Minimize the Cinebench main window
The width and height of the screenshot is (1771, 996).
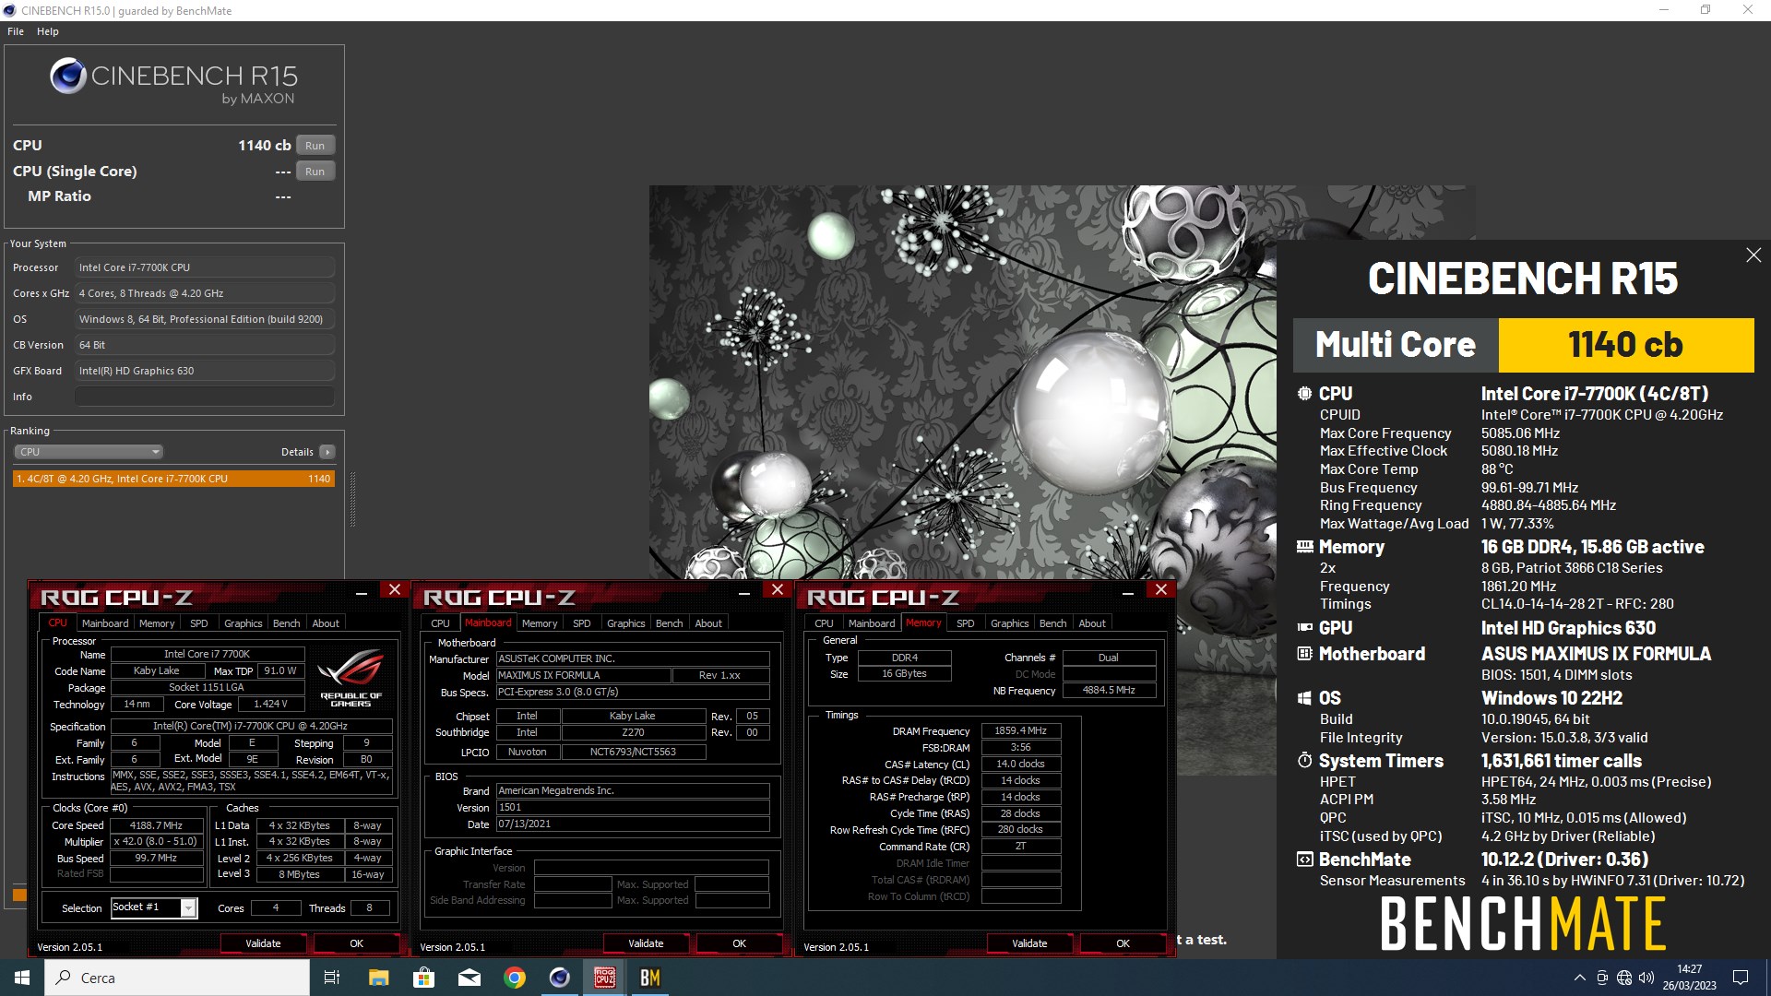pyautogui.click(x=1664, y=10)
